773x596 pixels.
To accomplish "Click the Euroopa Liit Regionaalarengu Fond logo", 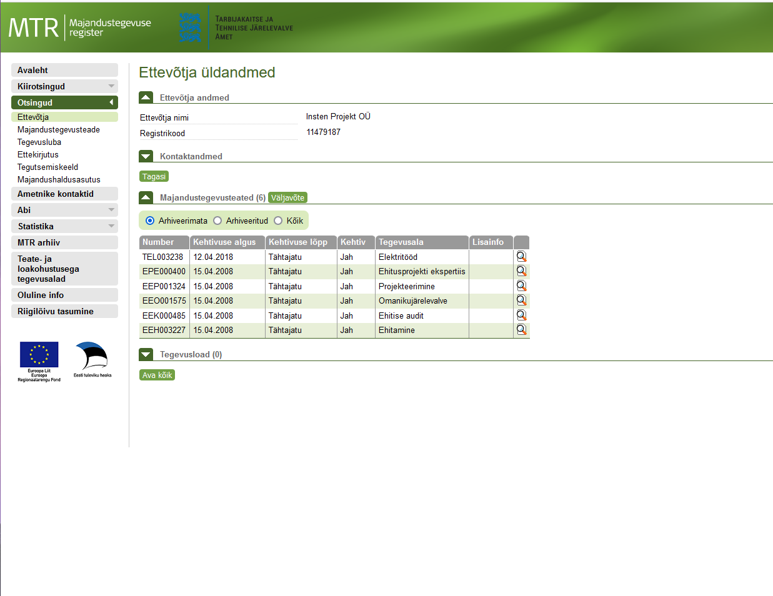I will click(39, 361).
